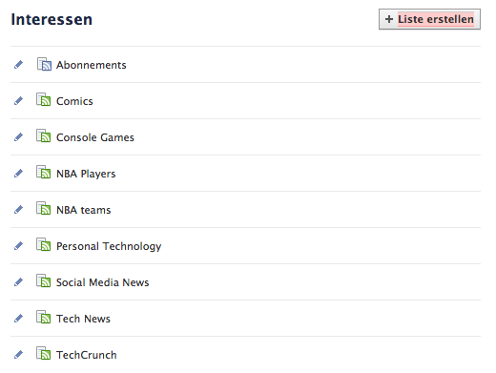Open the Abonnements list
This screenshot has height=373, width=496.
(92, 65)
